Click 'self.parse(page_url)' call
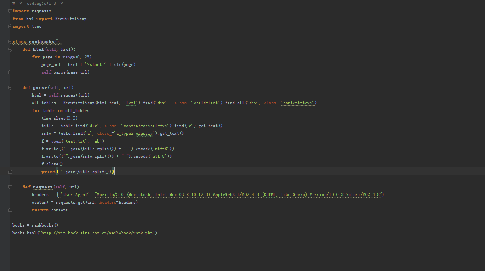The width and height of the screenshot is (485, 271). (65, 72)
